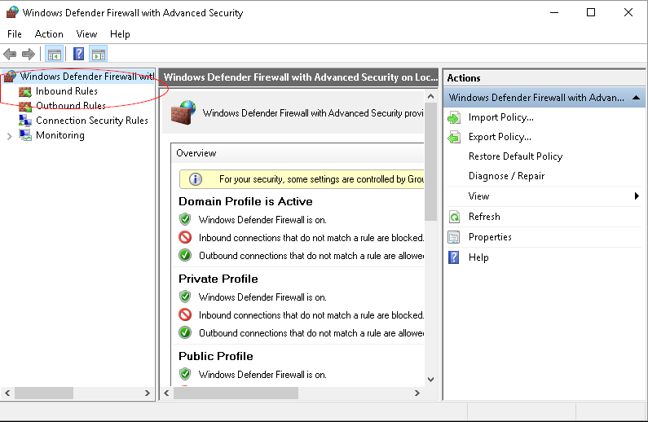This screenshot has width=648, height=422.
Task: Click Restore Default Policy
Action: (x=515, y=156)
